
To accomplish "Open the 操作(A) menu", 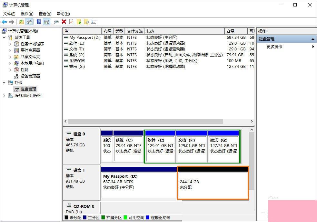I will (x=27, y=14).
